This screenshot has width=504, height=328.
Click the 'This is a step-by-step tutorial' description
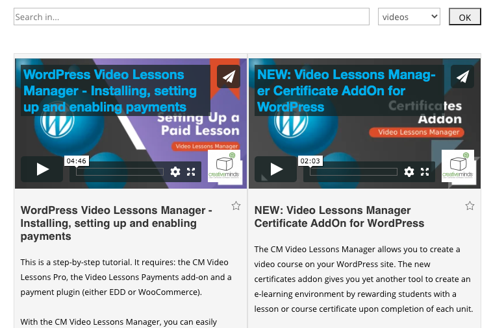126,277
